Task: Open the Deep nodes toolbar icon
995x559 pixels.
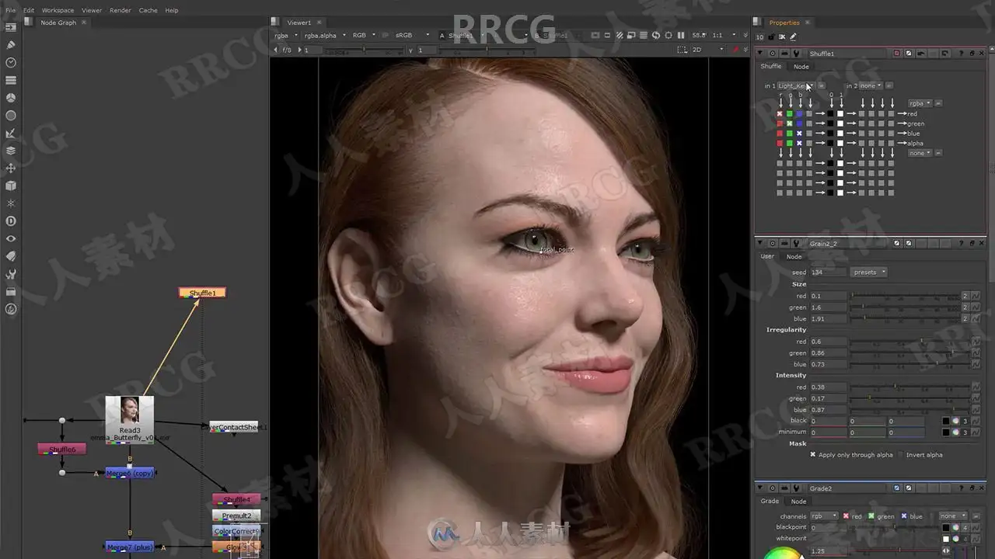Action: (11, 221)
